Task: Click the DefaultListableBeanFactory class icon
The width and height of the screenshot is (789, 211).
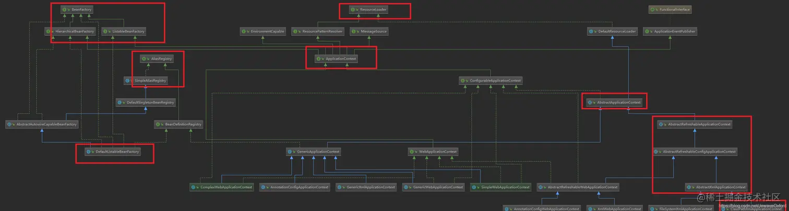Action: point(89,152)
